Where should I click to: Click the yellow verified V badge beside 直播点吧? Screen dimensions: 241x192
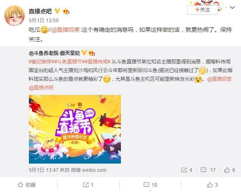(57, 11)
